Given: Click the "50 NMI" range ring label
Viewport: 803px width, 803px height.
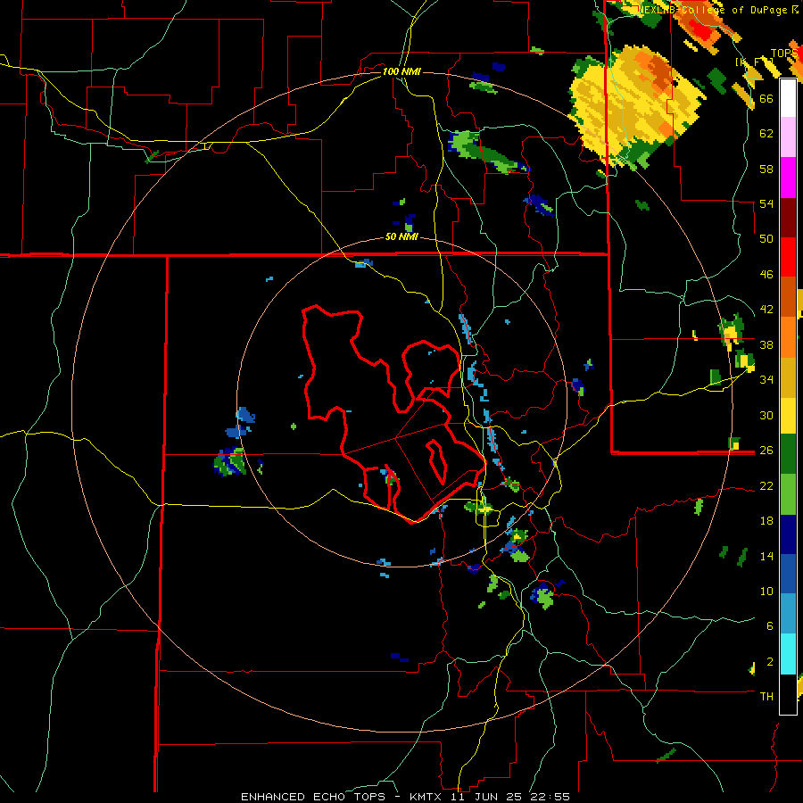Looking at the screenshot, I should pos(401,237).
